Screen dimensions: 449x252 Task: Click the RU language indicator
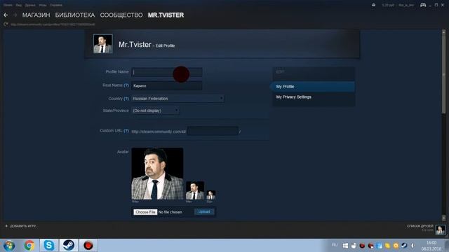(x=335, y=245)
